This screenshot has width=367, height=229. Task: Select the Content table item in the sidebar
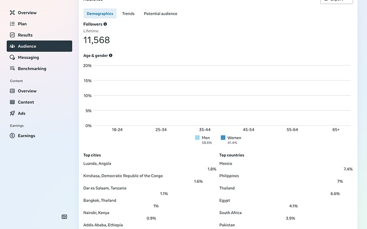point(26,102)
